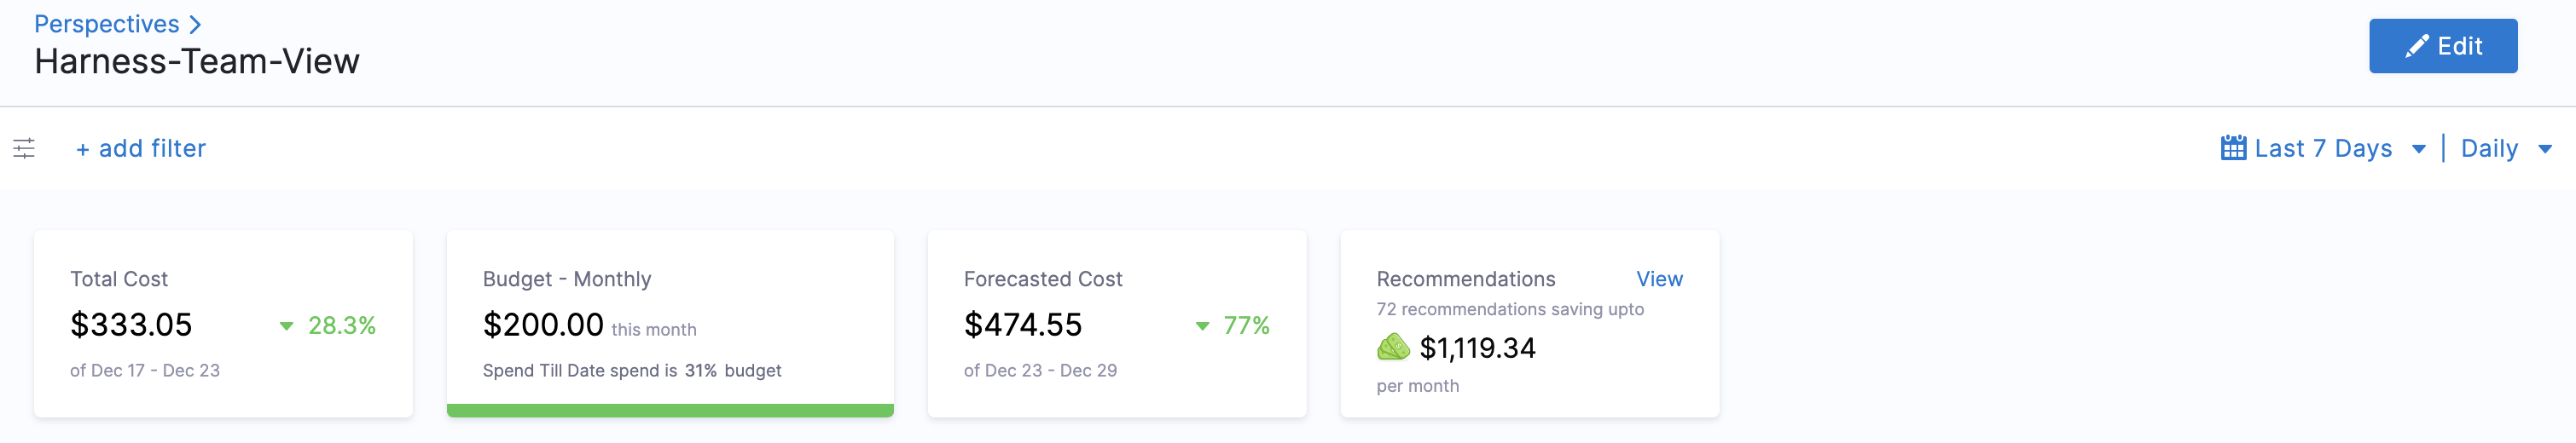Click the Edit perspective button
2576x443 pixels.
(x=2442, y=46)
